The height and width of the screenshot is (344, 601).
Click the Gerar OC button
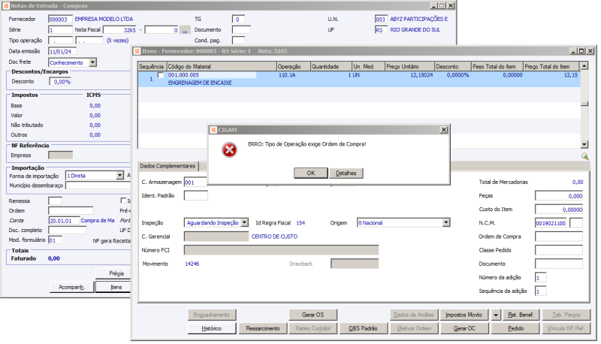(x=464, y=328)
